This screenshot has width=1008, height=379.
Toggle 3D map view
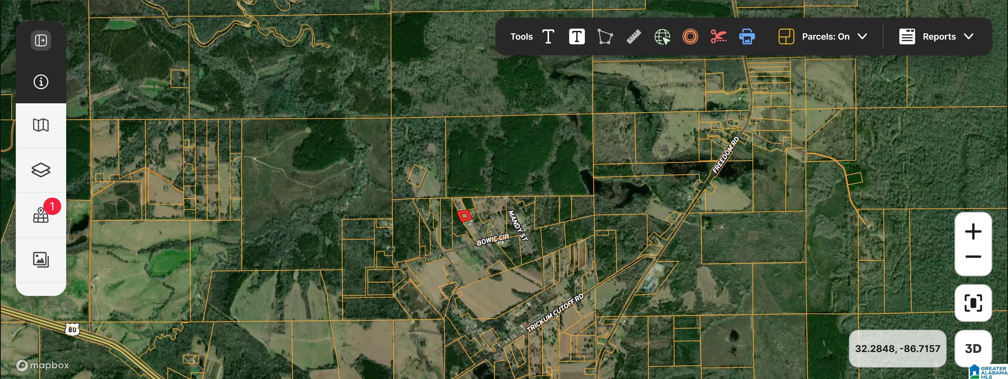click(x=973, y=348)
